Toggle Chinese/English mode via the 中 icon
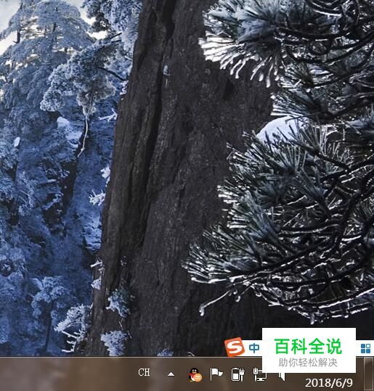The image size is (374, 391). pyautogui.click(x=254, y=348)
